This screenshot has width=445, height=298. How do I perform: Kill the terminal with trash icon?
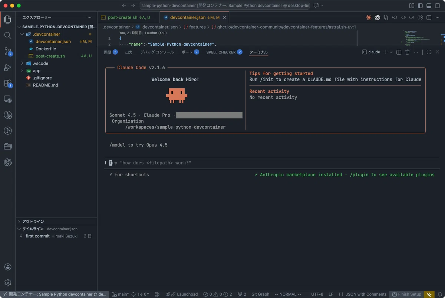coord(407,52)
